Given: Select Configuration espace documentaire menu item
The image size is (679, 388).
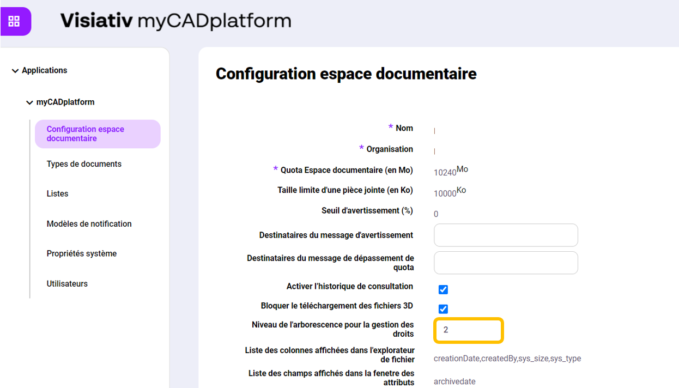Looking at the screenshot, I should tap(97, 134).
